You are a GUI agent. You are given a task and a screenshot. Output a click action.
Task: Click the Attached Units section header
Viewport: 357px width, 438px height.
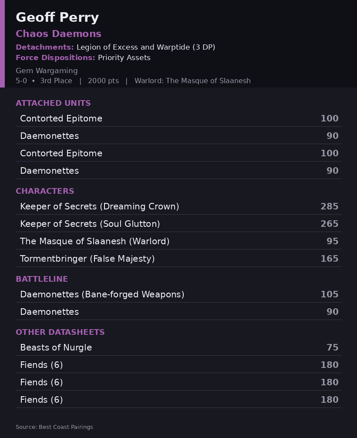(x=53, y=103)
